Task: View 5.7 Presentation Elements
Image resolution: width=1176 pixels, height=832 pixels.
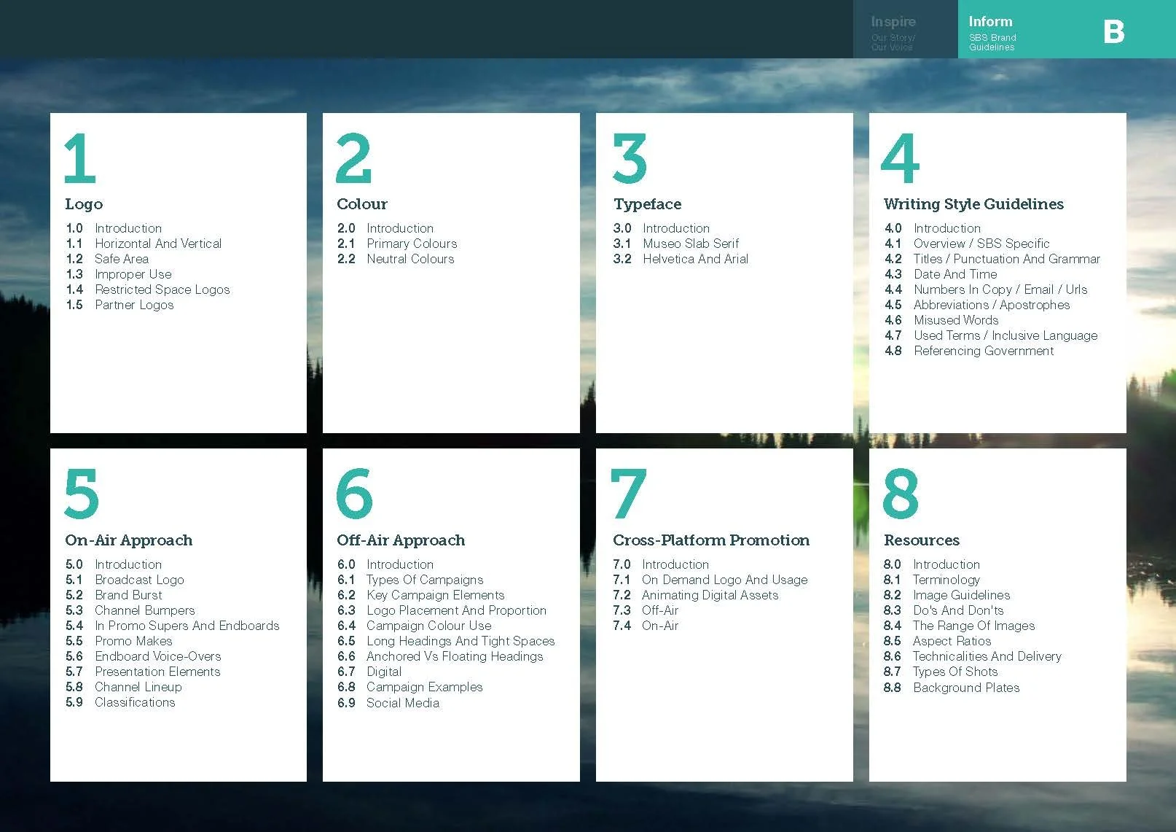Action: coord(143,672)
